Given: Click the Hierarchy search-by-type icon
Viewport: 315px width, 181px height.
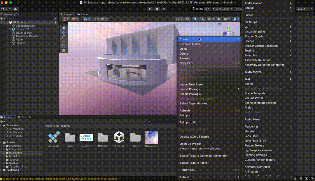Looking at the screenshot, I should pos(56,18).
